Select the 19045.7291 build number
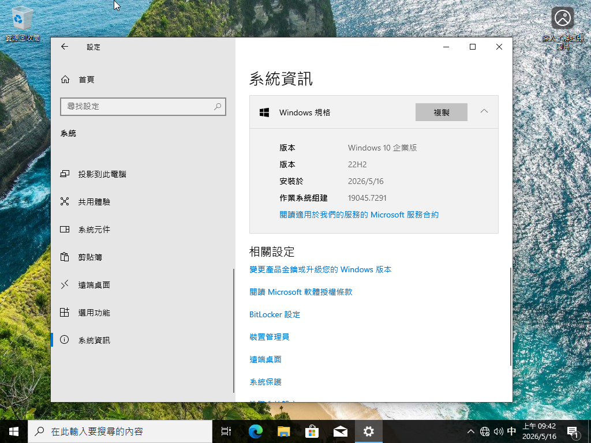 367,198
